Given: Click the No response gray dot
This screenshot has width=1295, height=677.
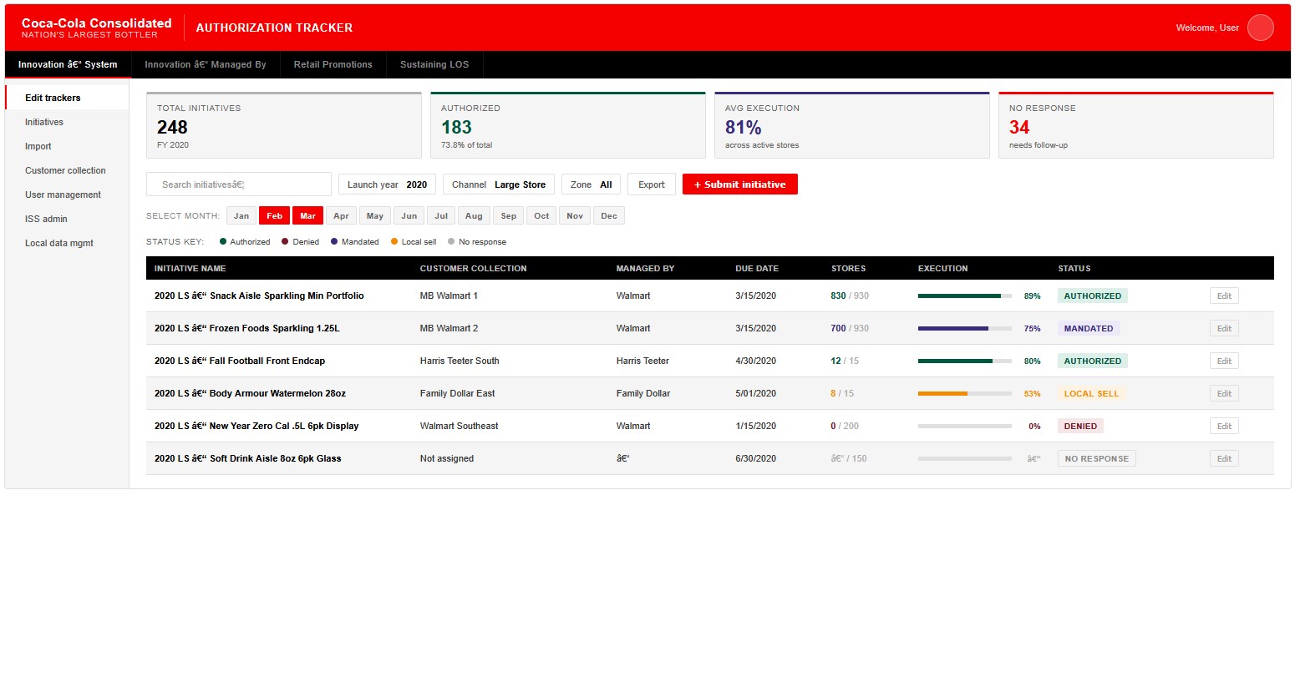Looking at the screenshot, I should (451, 242).
